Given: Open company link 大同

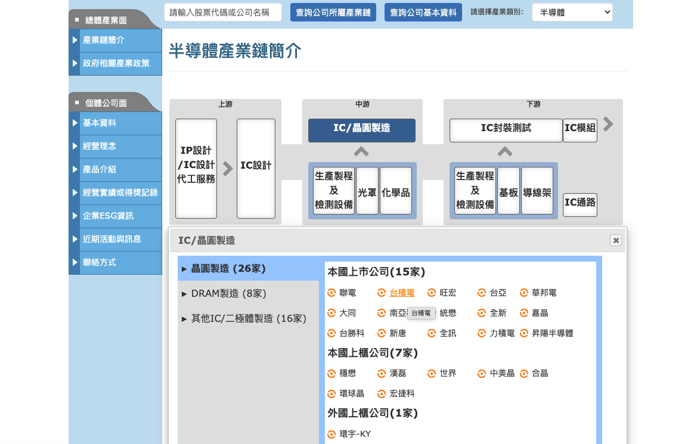Looking at the screenshot, I should coord(348,313).
